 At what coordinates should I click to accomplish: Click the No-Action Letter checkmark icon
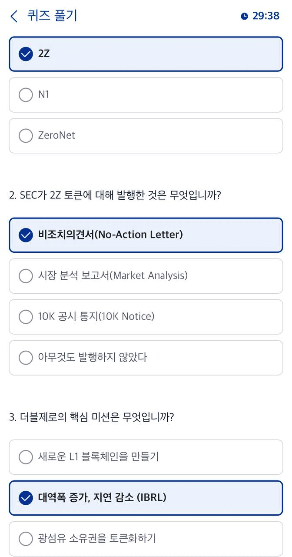tap(26, 235)
